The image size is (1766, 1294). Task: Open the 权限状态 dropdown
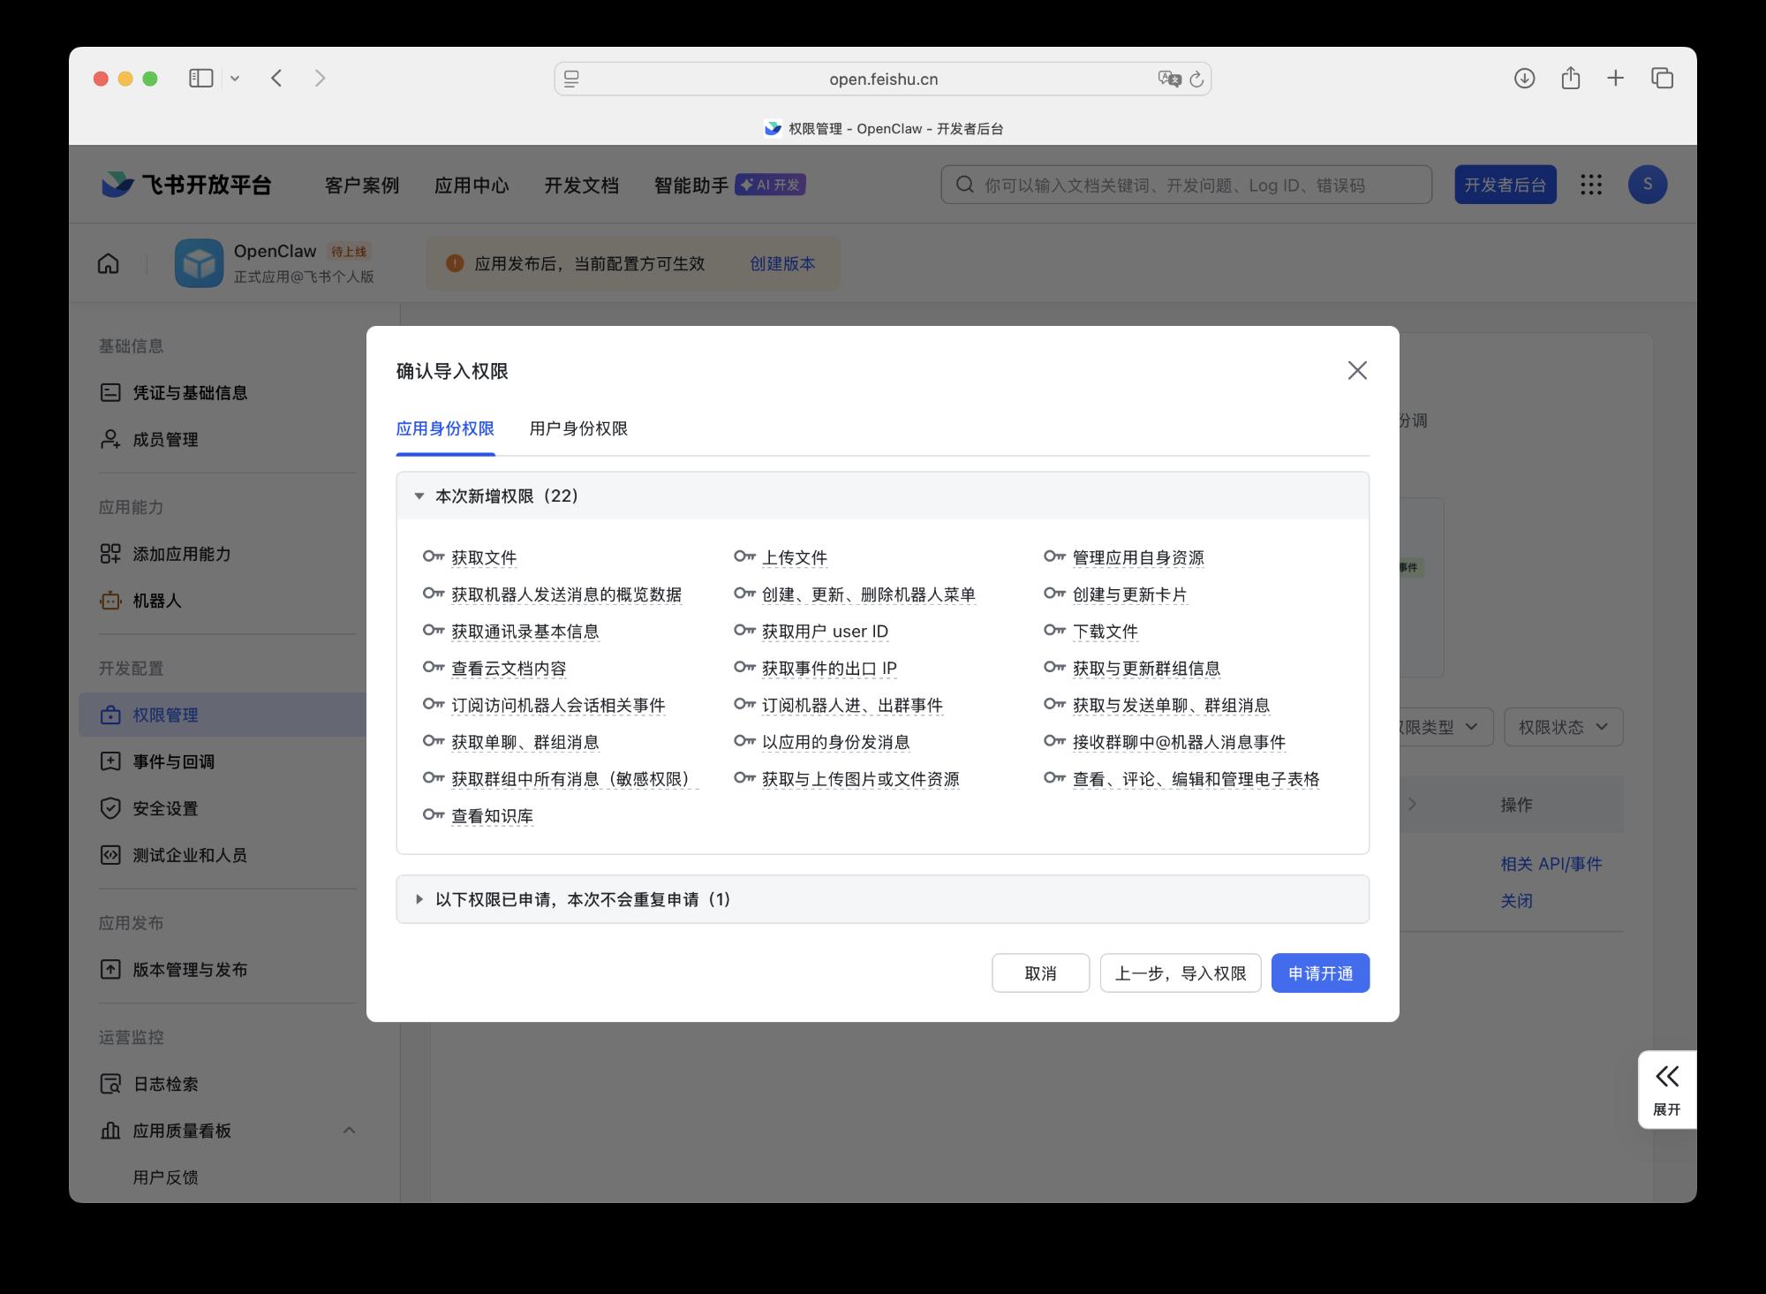pyautogui.click(x=1563, y=727)
